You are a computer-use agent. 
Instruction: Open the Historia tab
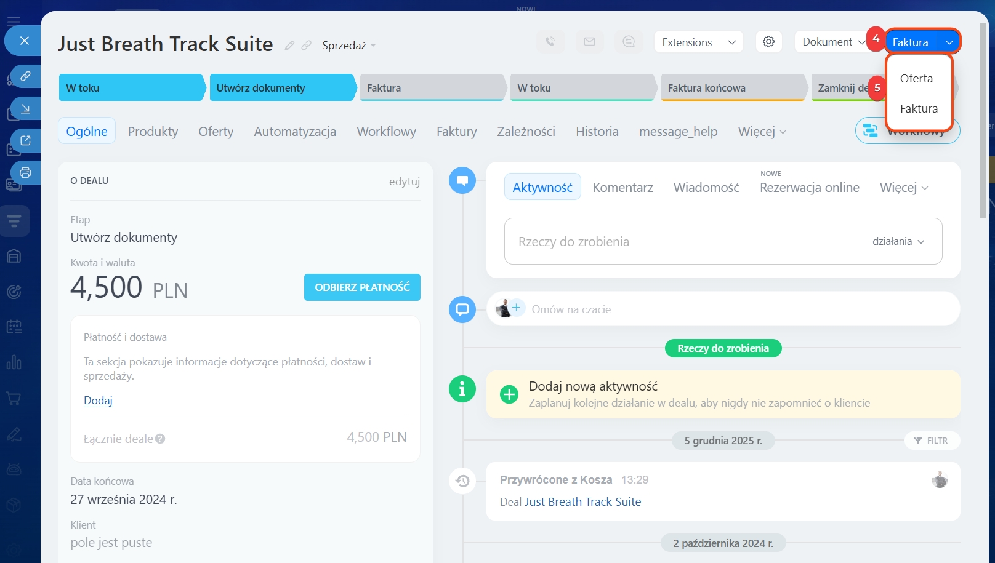[x=597, y=132]
